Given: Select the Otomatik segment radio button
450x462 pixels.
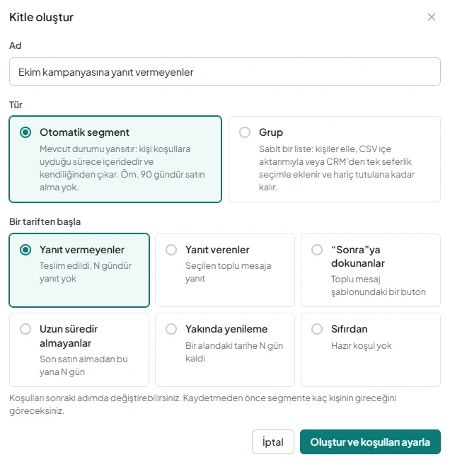Looking at the screenshot, I should point(25,132).
